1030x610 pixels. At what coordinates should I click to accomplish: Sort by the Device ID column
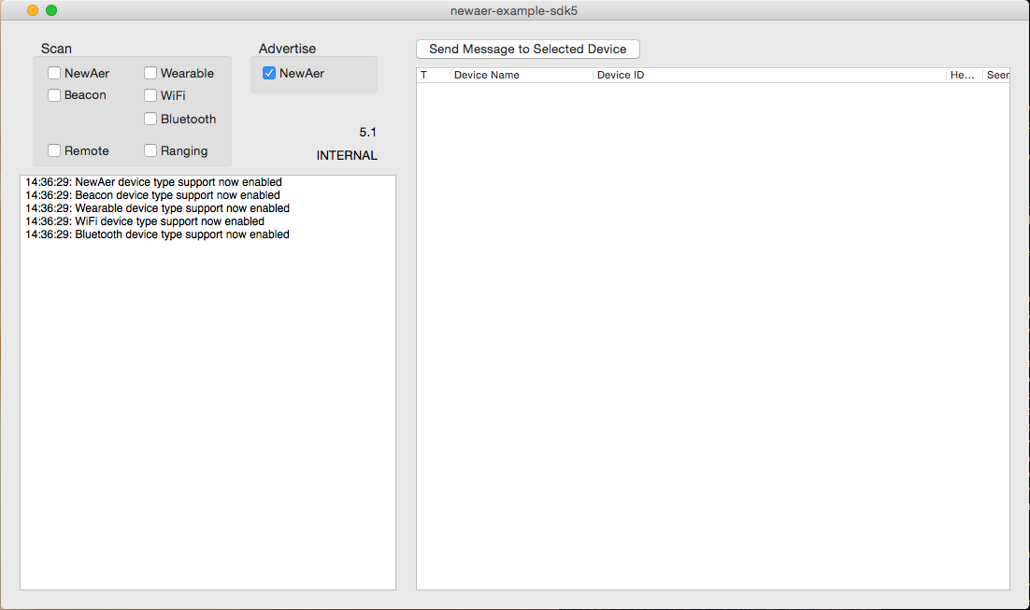tap(769, 75)
